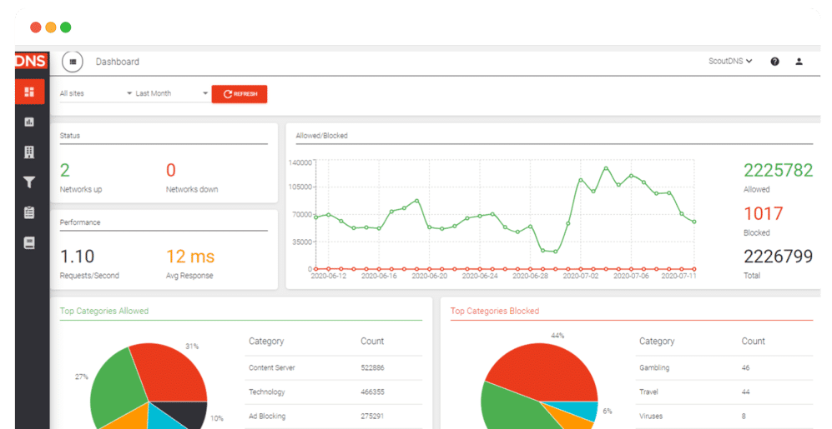Image resolution: width=832 pixels, height=429 pixels.
Task: Click the Count header in blocked table
Action: (753, 342)
